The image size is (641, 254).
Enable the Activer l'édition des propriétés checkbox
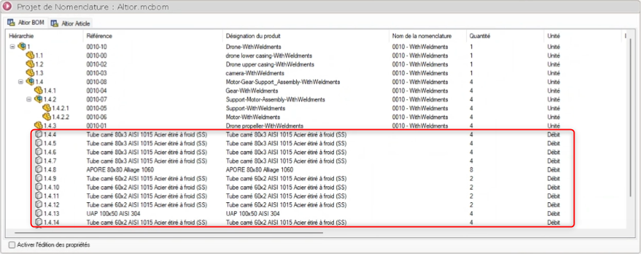(x=12, y=245)
